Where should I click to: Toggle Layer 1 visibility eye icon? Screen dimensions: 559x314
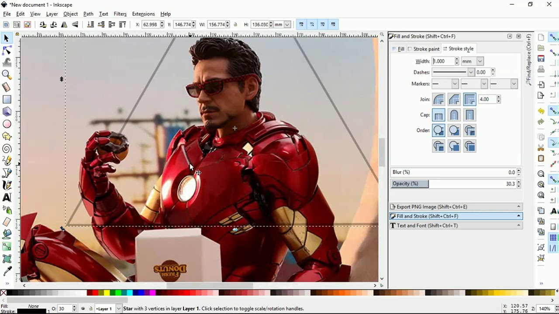(83, 309)
